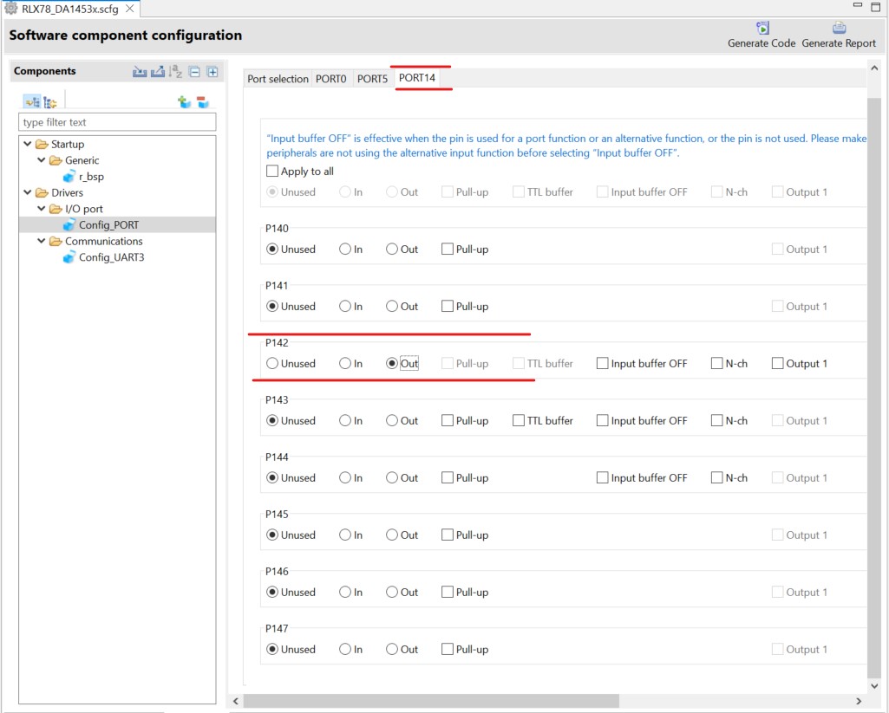Click the export configuration icon in Components
889x713 pixels.
tap(158, 71)
